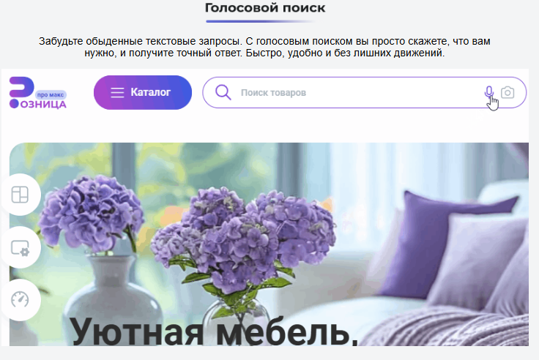Click the про макс badge

coord(51,95)
